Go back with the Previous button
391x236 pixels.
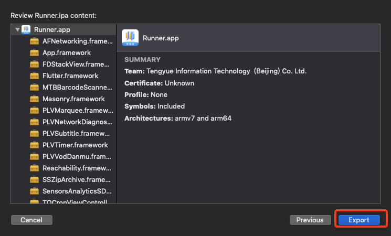[310, 220]
